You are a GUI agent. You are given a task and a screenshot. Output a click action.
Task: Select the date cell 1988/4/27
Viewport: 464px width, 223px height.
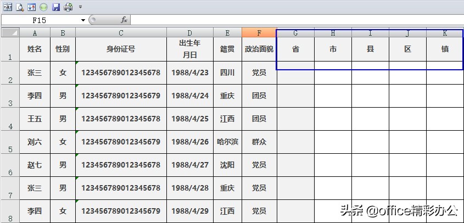click(x=189, y=165)
